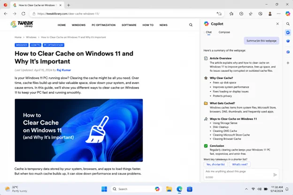Go forward using the browser forward arrow
The height and width of the screenshot is (195, 293).
point(15,14)
